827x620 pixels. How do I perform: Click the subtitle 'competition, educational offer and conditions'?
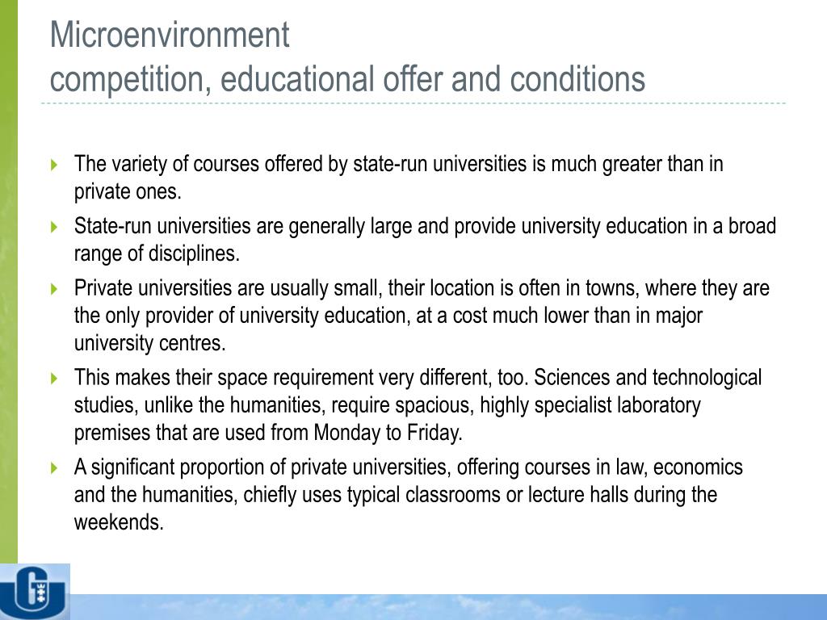[x=347, y=78]
